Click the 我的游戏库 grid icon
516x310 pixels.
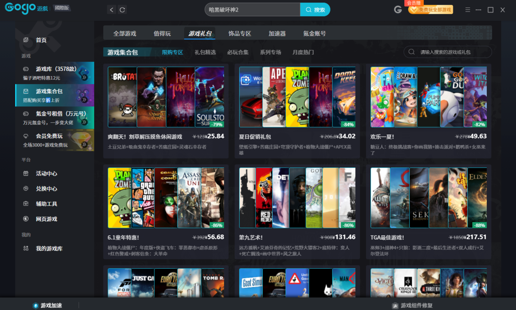click(26, 249)
